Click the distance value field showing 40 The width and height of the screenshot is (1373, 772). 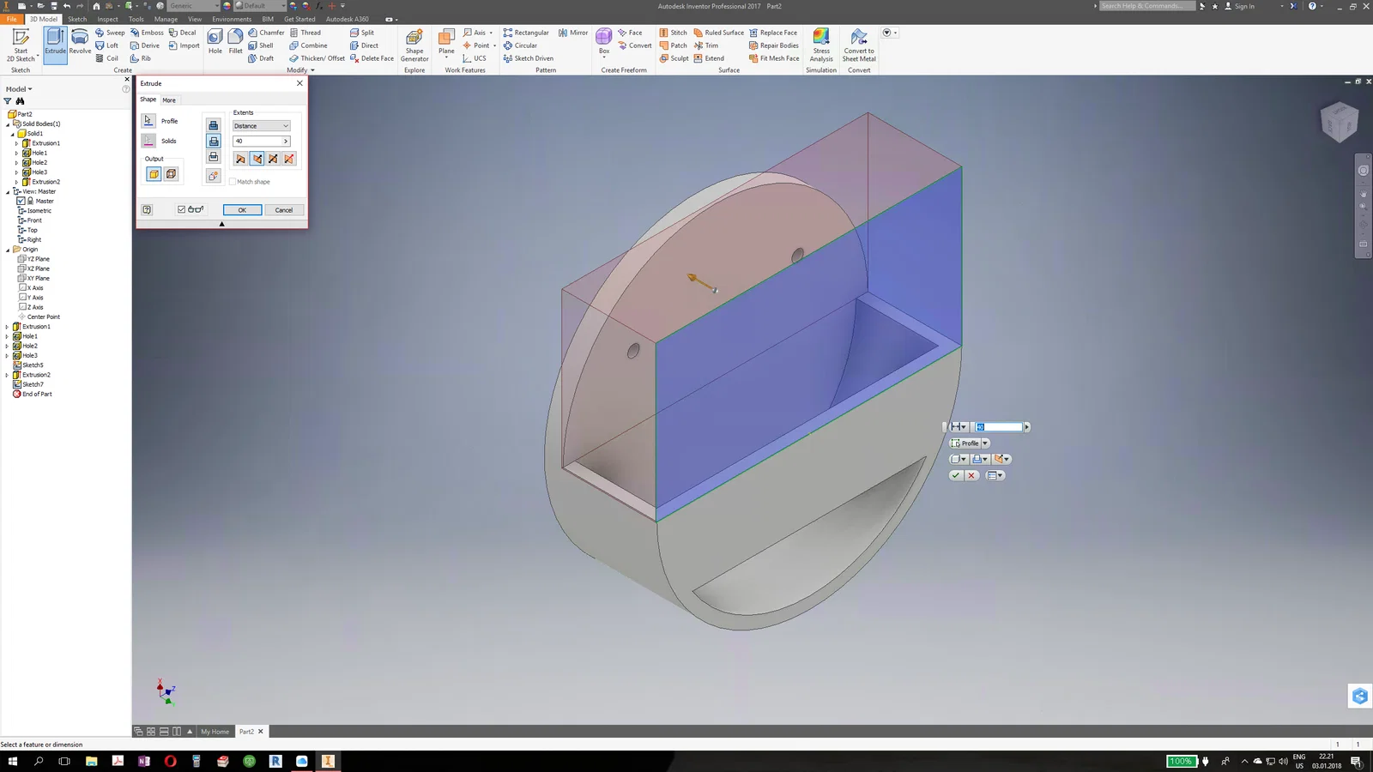pyautogui.click(x=257, y=142)
